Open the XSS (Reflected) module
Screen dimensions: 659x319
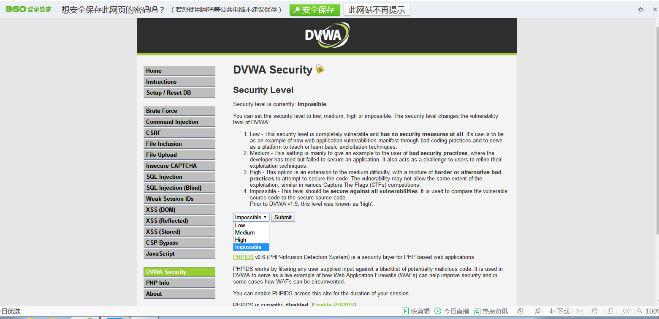coord(179,221)
